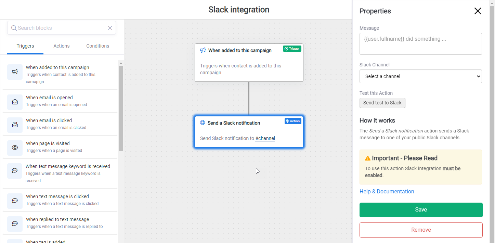Viewport: 495px width, 243px height.
Task: Click into the Message text field
Action: click(x=420, y=44)
